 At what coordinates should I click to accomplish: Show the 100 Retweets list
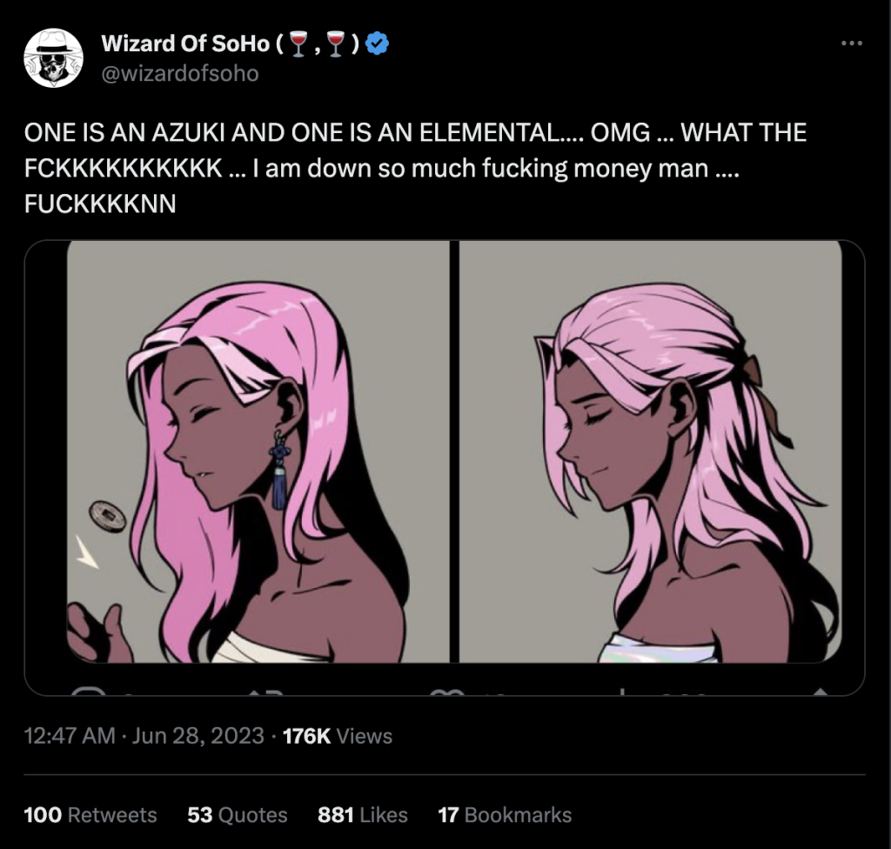pyautogui.click(x=90, y=815)
